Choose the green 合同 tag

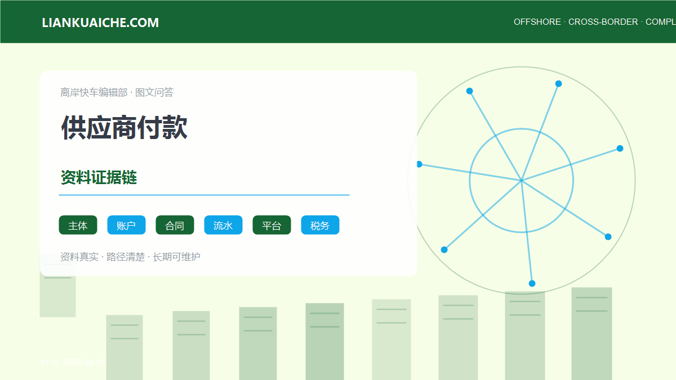[x=175, y=225]
